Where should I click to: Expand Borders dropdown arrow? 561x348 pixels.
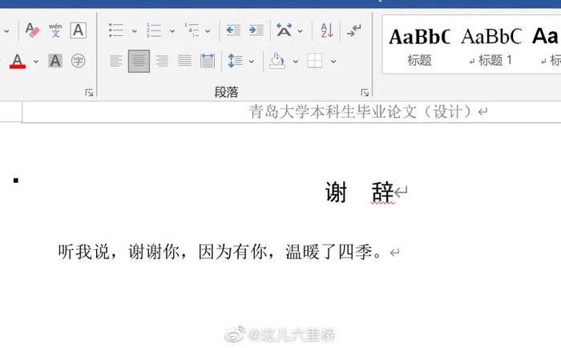point(333,62)
